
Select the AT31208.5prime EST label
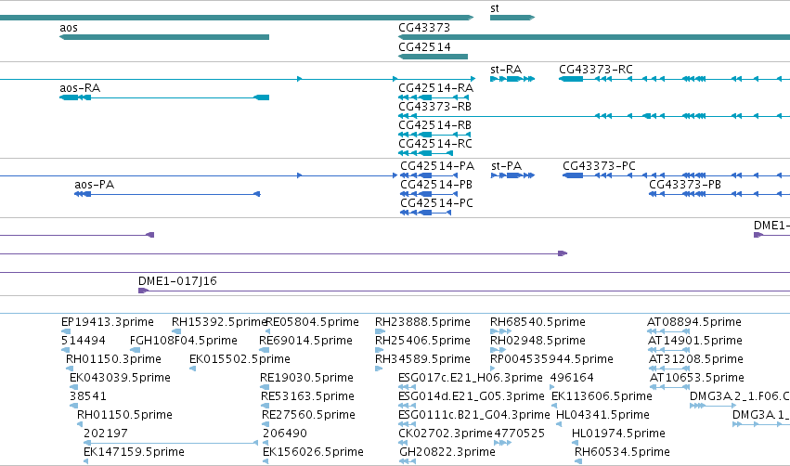(x=696, y=359)
